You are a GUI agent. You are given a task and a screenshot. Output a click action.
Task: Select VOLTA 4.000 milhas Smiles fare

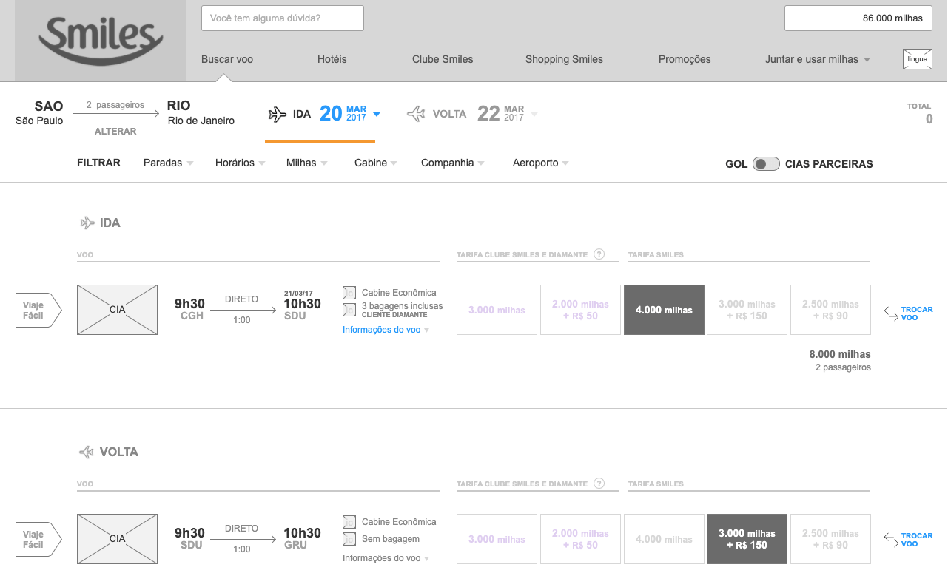[664, 539]
